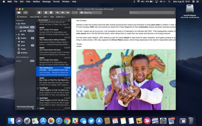This screenshot has width=202, height=126.
Task: Open the Mailbox menu
Action: click(37, 2)
